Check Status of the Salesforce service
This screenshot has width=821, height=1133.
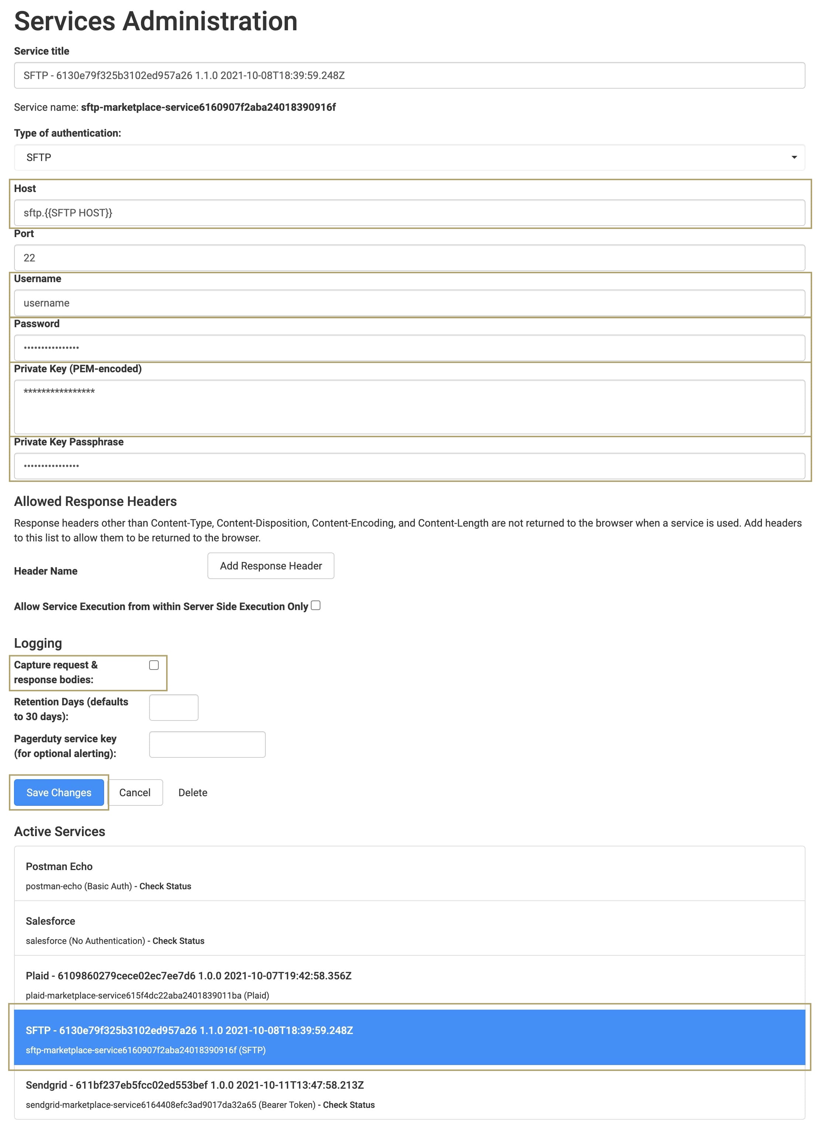point(178,941)
